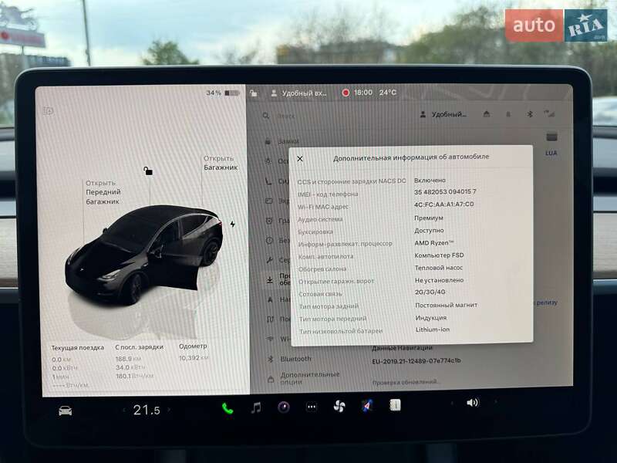Viewport: 617px width, 463px height.
Task: Open the music player icon
Action: [256, 407]
